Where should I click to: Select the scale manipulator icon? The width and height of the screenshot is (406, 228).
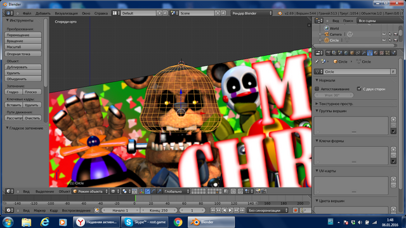coord(159,191)
